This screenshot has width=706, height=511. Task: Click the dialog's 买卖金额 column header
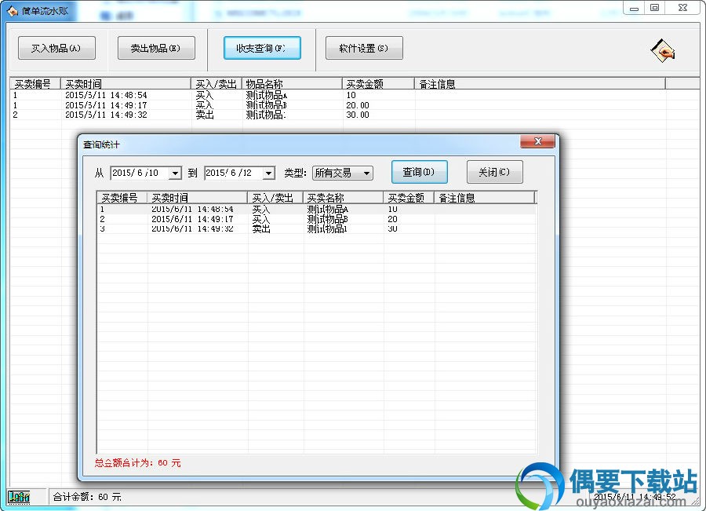[409, 198]
